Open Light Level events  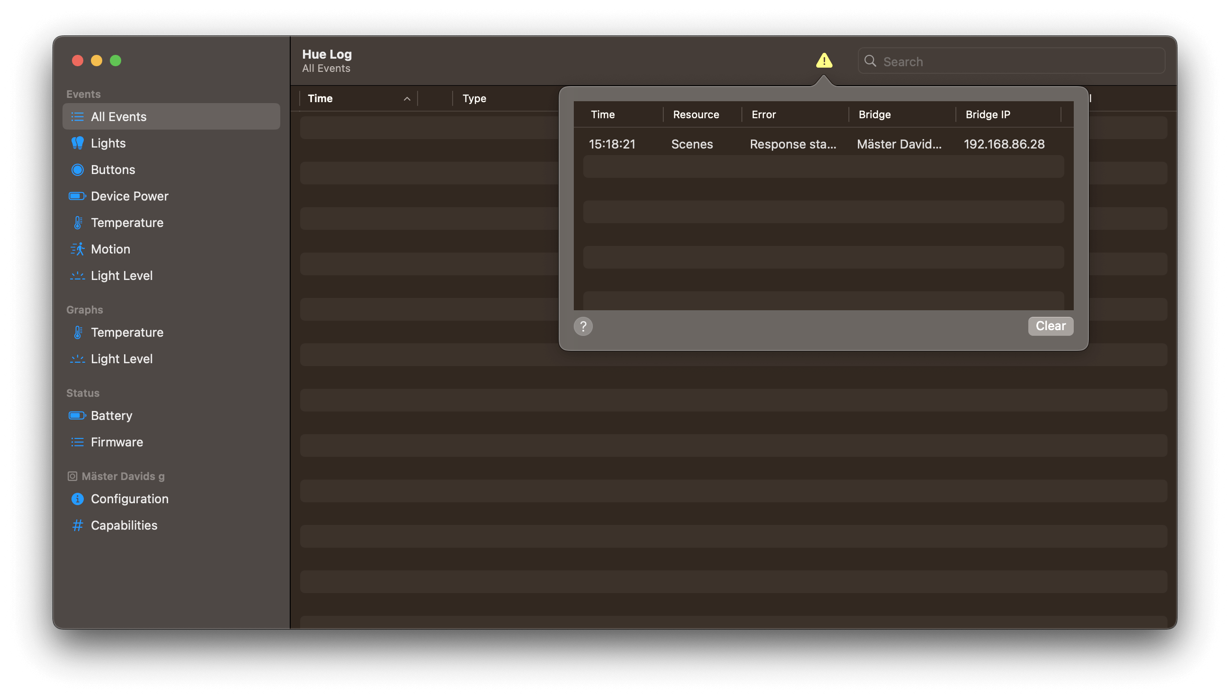click(x=78, y=275)
